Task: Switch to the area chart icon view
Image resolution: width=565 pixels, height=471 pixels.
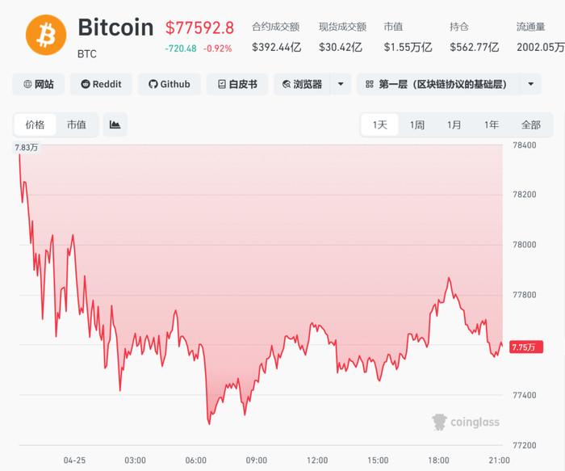Action: [115, 124]
